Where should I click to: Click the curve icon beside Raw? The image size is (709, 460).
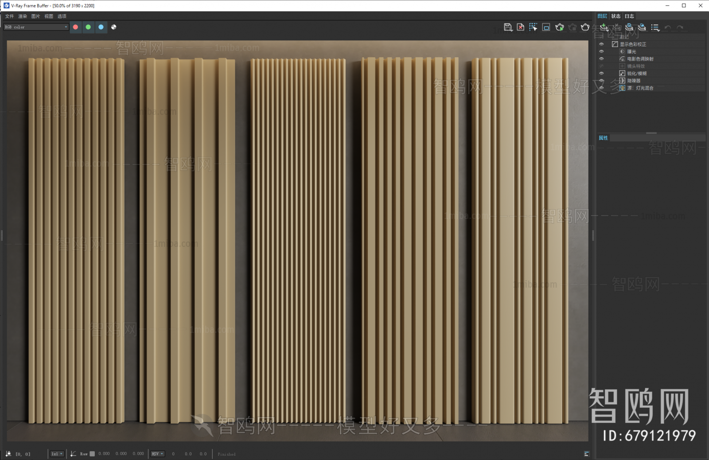pos(74,454)
